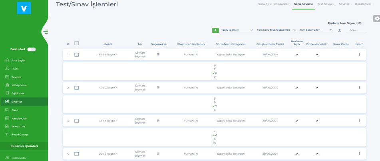Screen dimensions: 380x161
Task: Open Randevular from the sidebar menu
Action: [x=18, y=118]
